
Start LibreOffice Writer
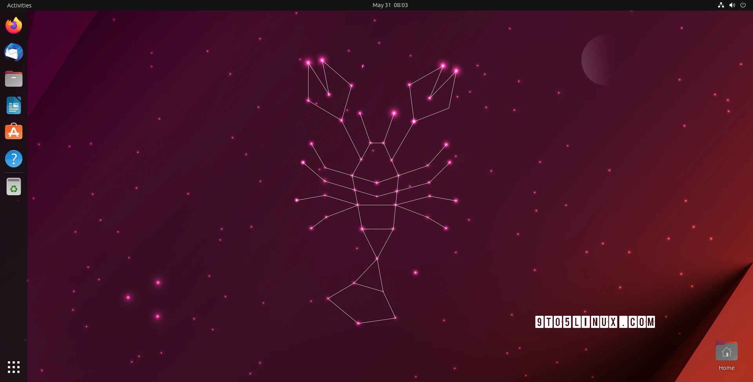coord(14,105)
